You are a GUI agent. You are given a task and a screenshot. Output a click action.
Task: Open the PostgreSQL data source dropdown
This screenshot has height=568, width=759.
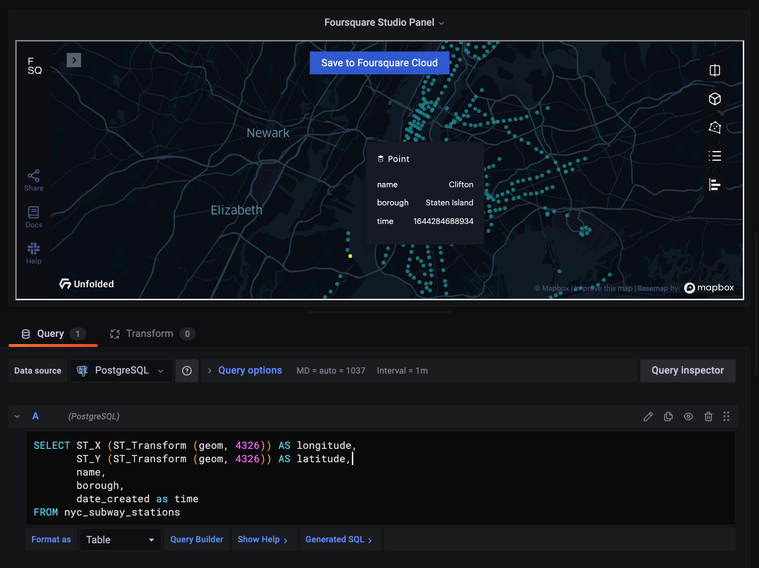(x=121, y=371)
